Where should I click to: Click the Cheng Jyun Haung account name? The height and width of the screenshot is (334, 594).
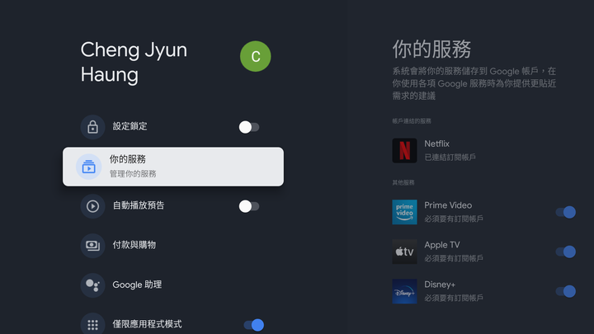pos(134,62)
